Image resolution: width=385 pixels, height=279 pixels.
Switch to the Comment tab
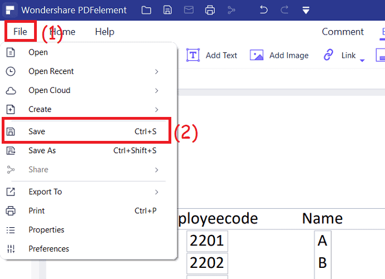[343, 32]
